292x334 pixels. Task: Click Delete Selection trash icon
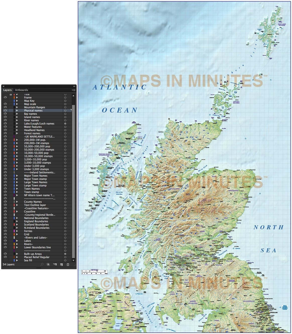click(x=68, y=265)
